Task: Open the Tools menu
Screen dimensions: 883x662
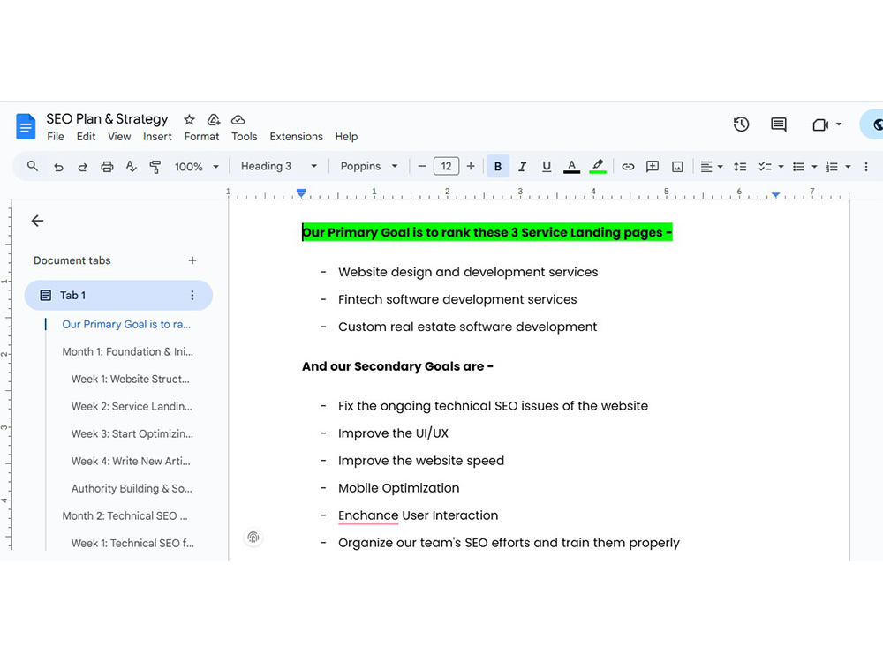Action: pos(245,136)
